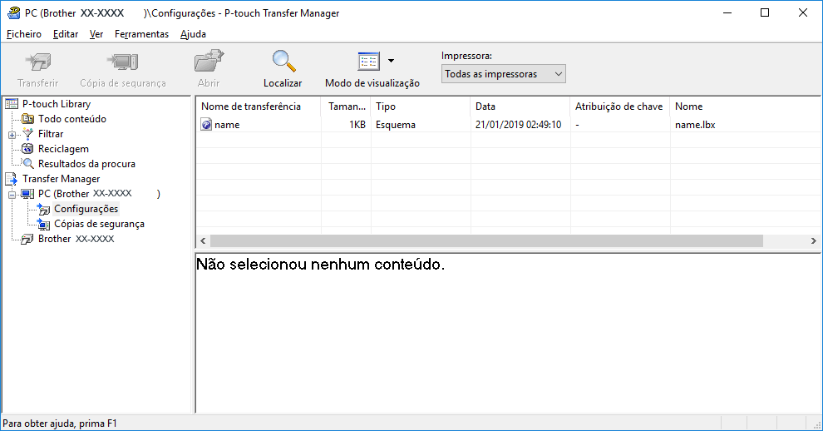Close the P-touch Transfer Manager window
Image resolution: width=823 pixels, height=431 pixels.
pyautogui.click(x=802, y=13)
